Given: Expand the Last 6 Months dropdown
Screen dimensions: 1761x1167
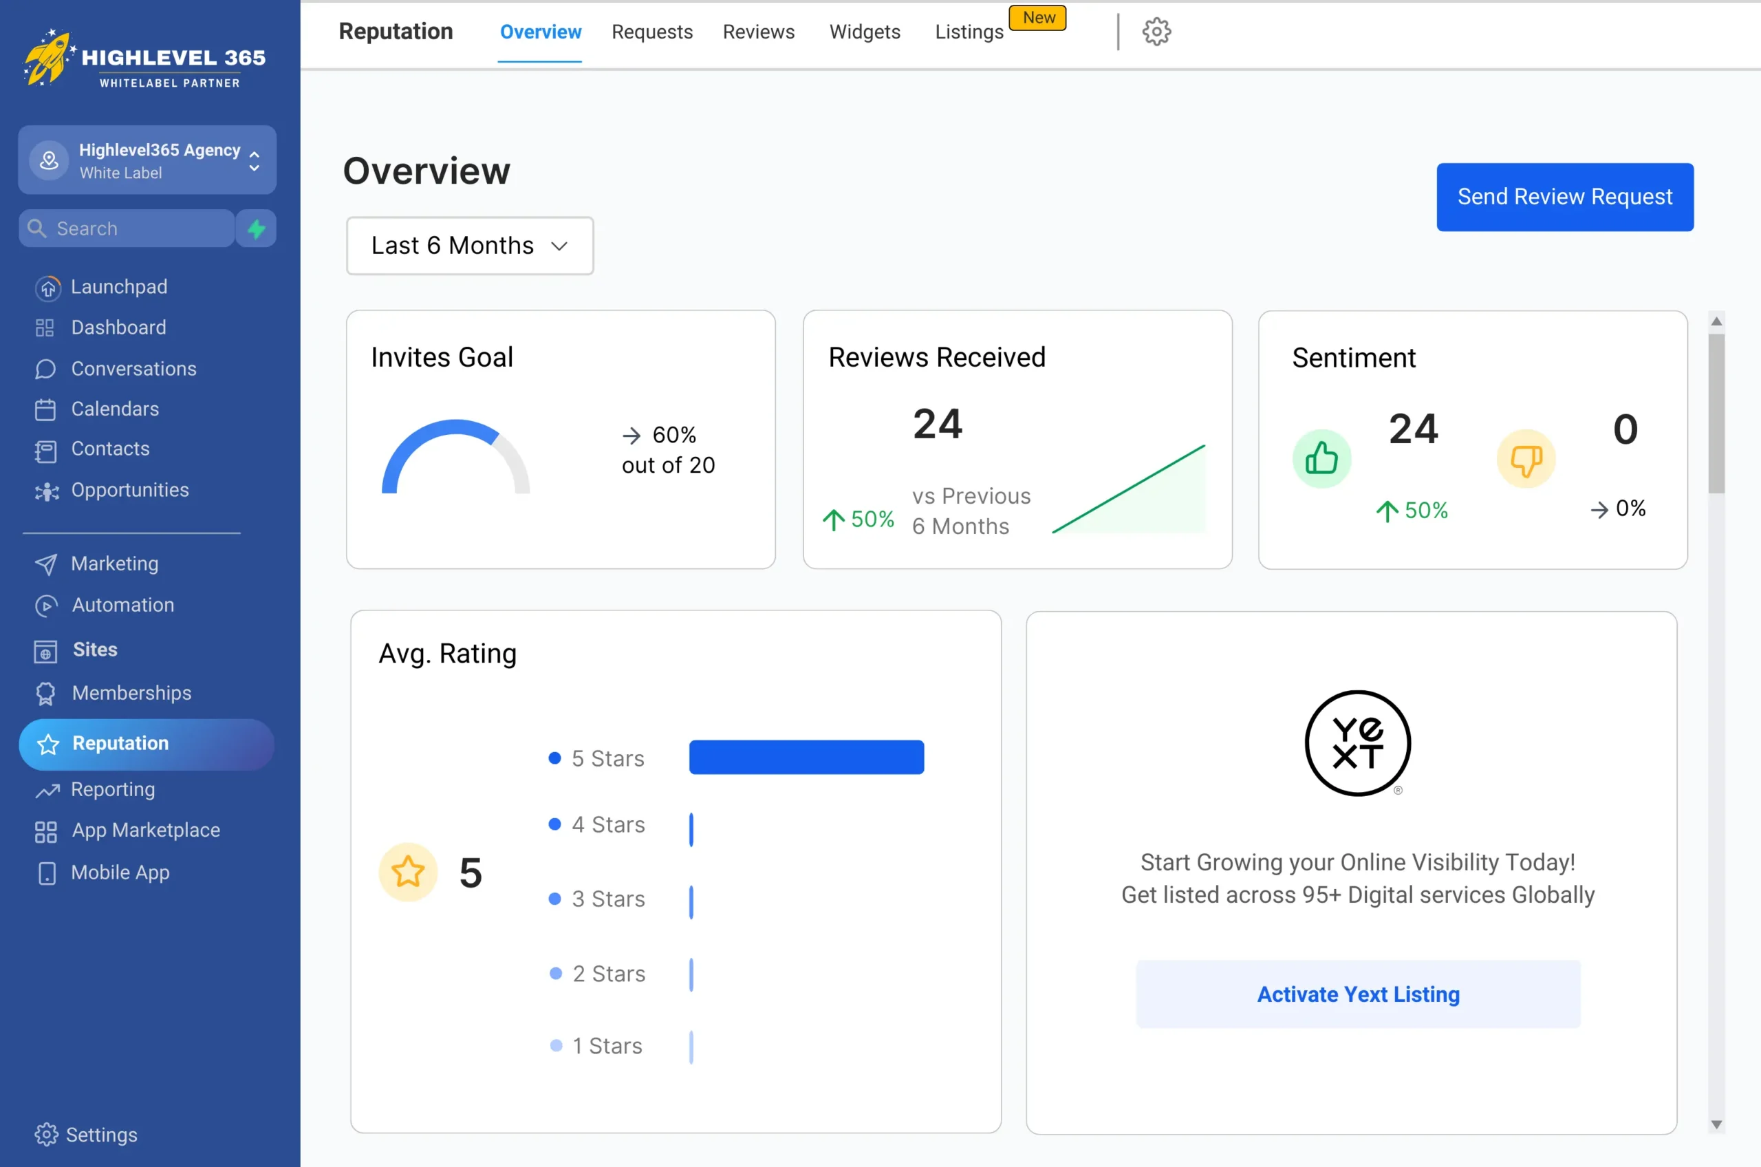Looking at the screenshot, I should pos(469,246).
